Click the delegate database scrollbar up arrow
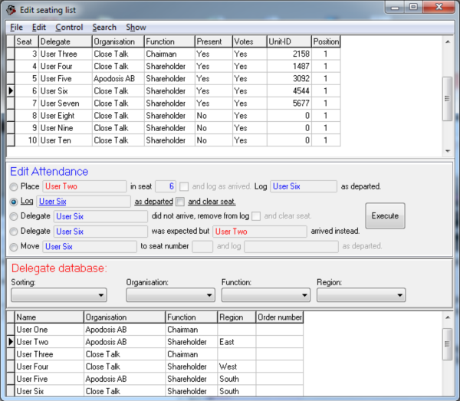 (x=448, y=317)
